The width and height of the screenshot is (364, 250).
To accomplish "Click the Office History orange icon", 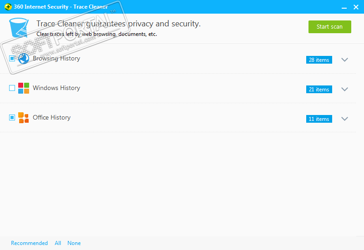I will pyautogui.click(x=24, y=118).
